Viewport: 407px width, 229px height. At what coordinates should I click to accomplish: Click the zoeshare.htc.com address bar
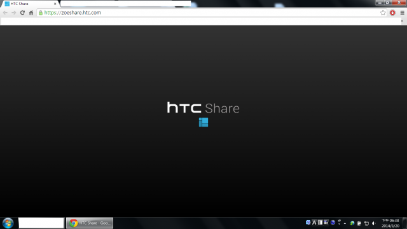pyautogui.click(x=212, y=13)
